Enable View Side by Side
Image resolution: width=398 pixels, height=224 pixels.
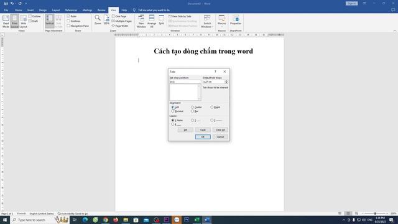click(180, 16)
